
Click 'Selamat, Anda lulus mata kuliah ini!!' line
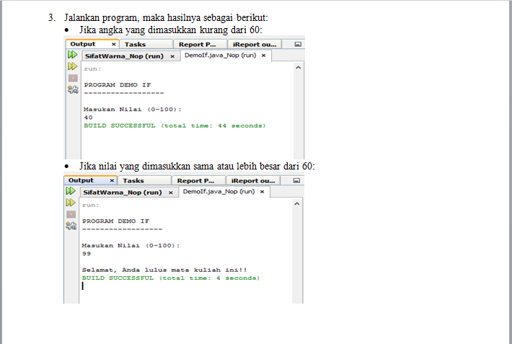pos(164,270)
